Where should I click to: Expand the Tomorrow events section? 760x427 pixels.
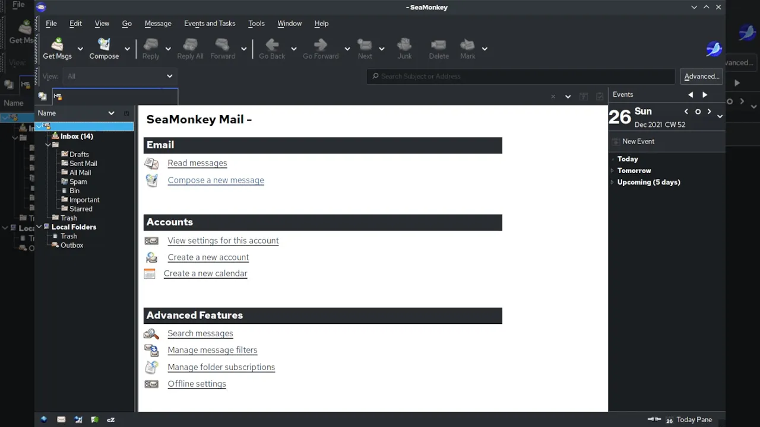click(612, 171)
